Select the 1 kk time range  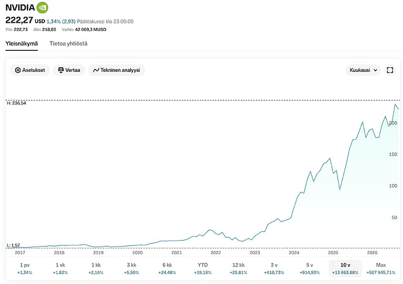pos(96,268)
